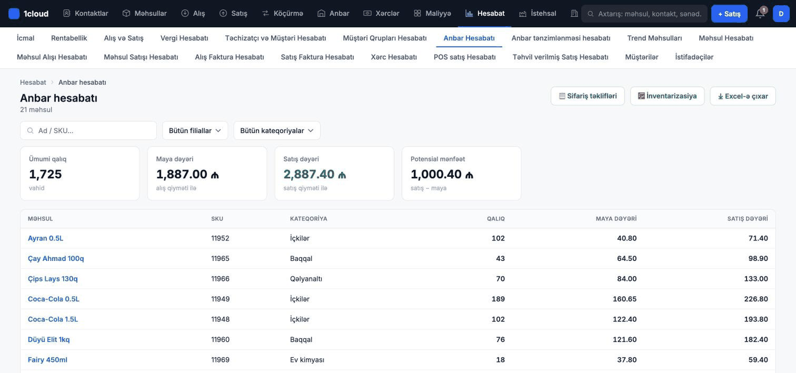Click SKU value 11952
This screenshot has height=373, width=796.
220,238
